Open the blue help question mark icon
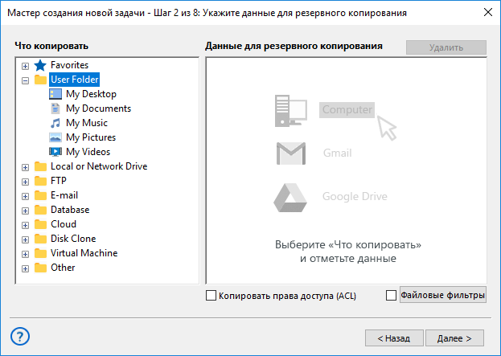This screenshot has width=501, height=356. (x=20, y=336)
